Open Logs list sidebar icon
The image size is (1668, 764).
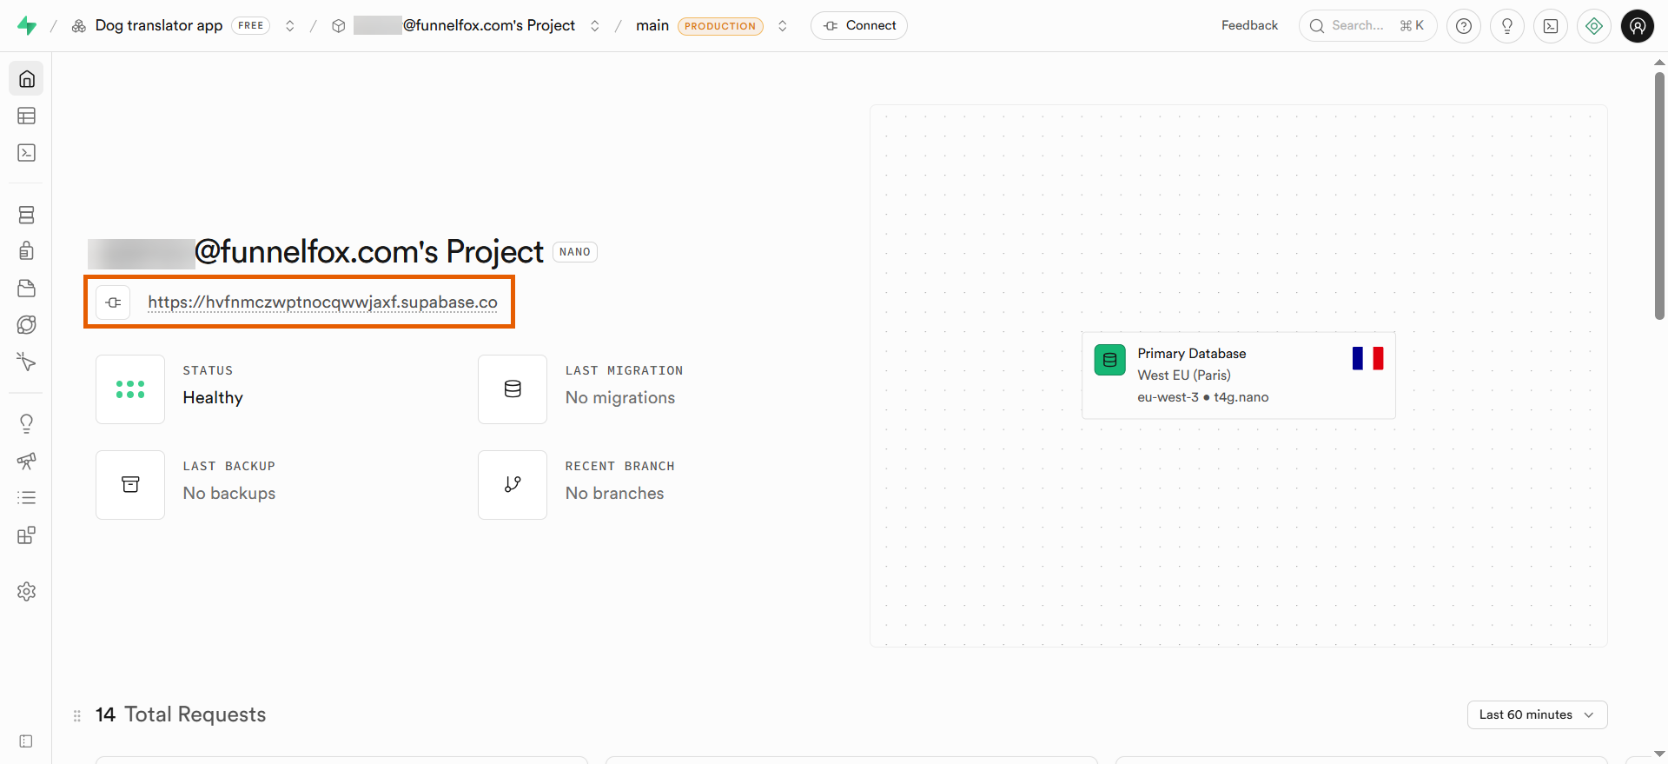[x=27, y=498]
